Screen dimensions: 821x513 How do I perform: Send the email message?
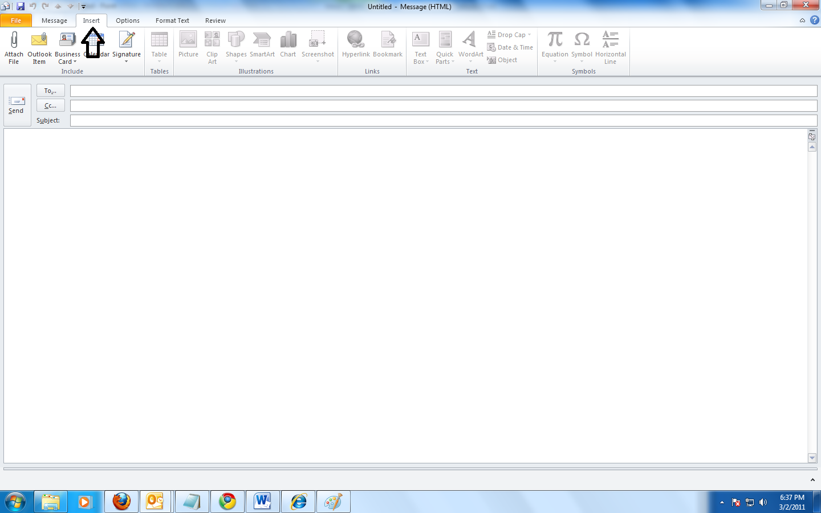tap(17, 105)
